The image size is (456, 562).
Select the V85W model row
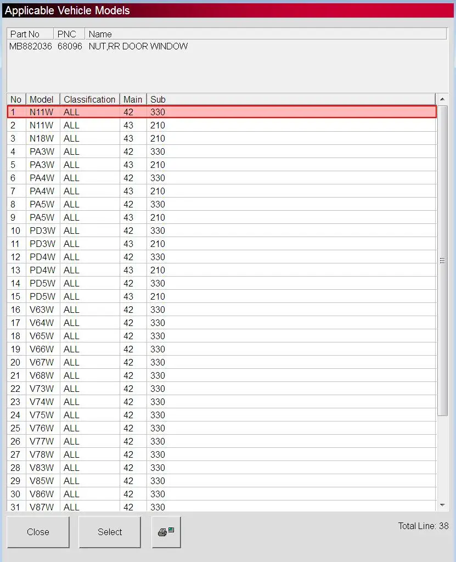222,481
